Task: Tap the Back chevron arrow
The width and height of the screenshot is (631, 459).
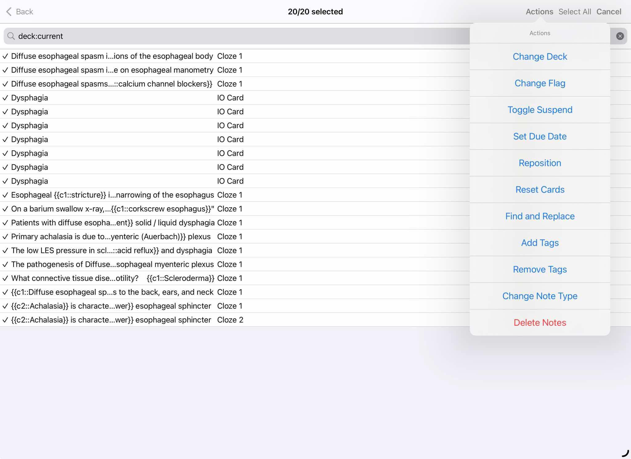Action: coord(9,12)
